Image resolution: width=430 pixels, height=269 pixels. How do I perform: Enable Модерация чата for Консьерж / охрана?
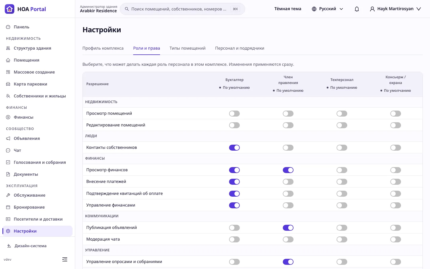pyautogui.click(x=396, y=239)
